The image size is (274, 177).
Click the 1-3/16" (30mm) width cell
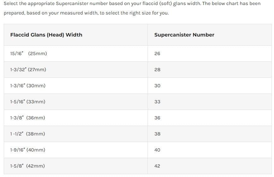point(28,86)
